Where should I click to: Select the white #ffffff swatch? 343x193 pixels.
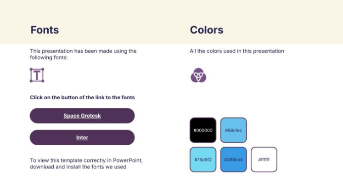click(x=264, y=159)
